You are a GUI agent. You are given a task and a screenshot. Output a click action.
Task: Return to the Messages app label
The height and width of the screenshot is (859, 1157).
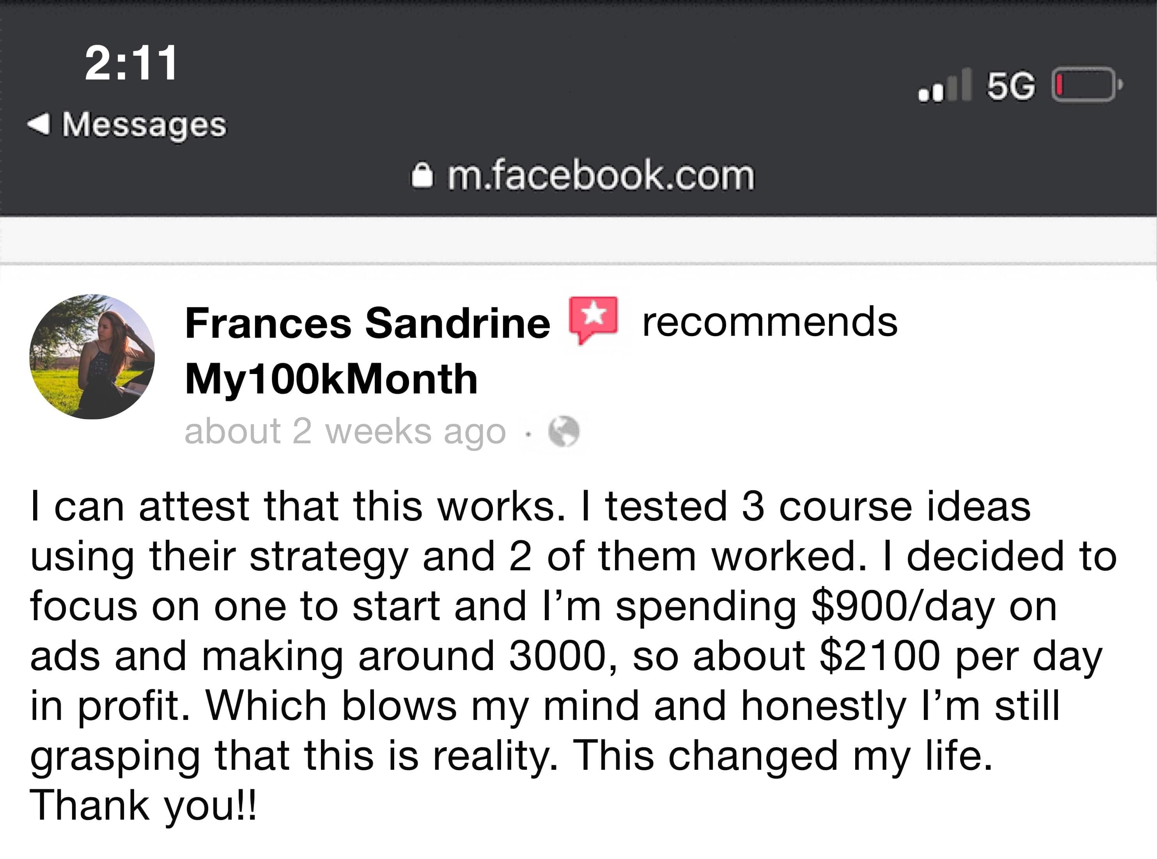coord(144,125)
